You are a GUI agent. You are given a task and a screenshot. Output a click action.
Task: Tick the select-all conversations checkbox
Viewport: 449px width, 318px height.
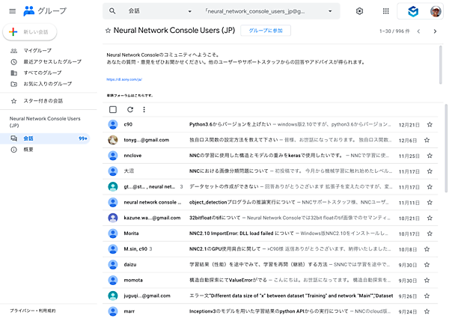pyautogui.click(x=113, y=109)
